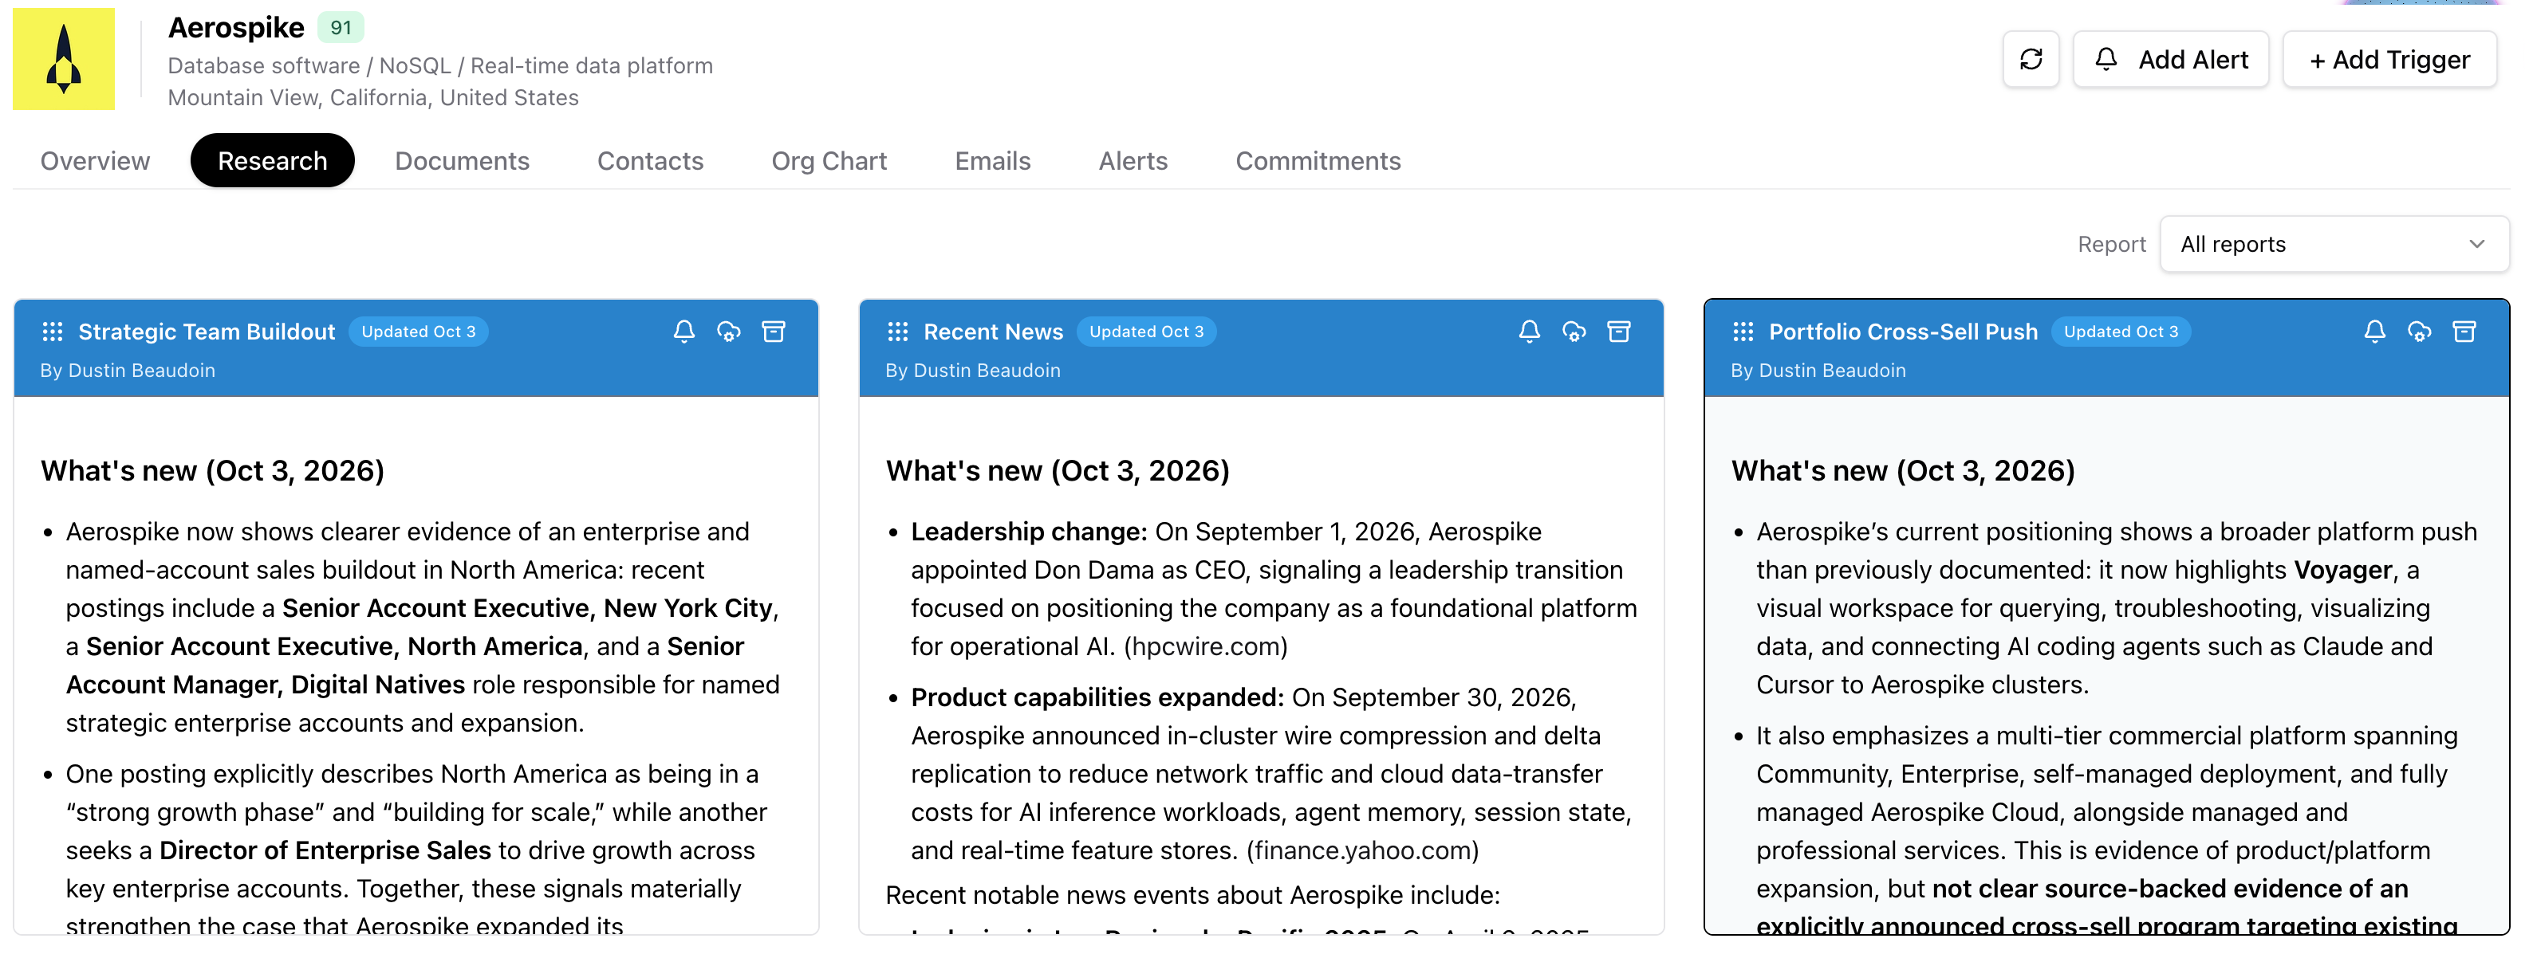Screen dimensions: 2533x958
Task: Switch to the Documents tab
Action: (x=462, y=160)
